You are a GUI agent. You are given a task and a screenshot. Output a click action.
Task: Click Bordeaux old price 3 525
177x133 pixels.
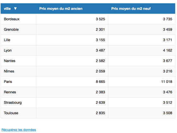(101, 19)
